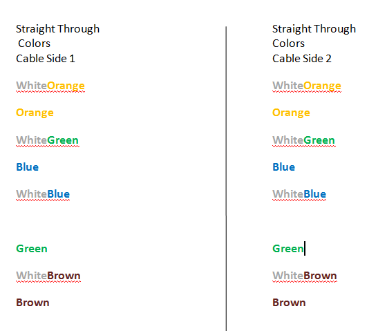Click the vertical divider line between columns
Viewport: 387px width, 331px height.
(x=226, y=178)
